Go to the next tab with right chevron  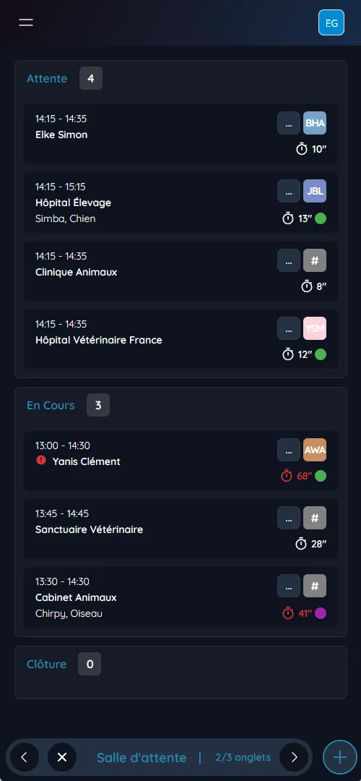point(294,757)
